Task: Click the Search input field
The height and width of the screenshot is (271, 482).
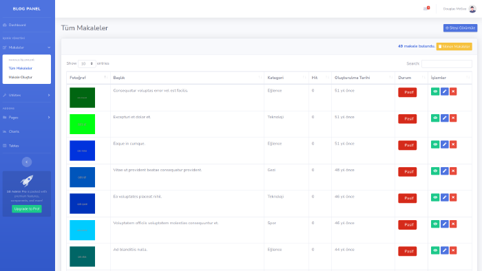Action: tap(447, 63)
